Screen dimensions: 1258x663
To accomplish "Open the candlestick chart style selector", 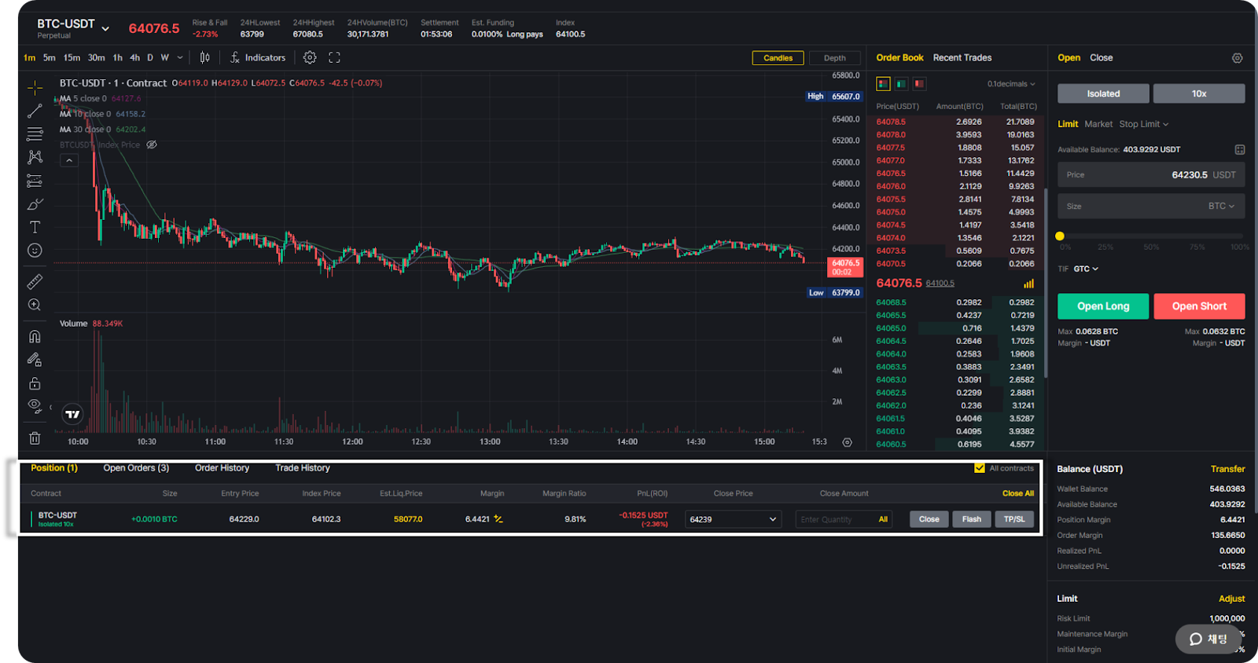I will pos(204,57).
